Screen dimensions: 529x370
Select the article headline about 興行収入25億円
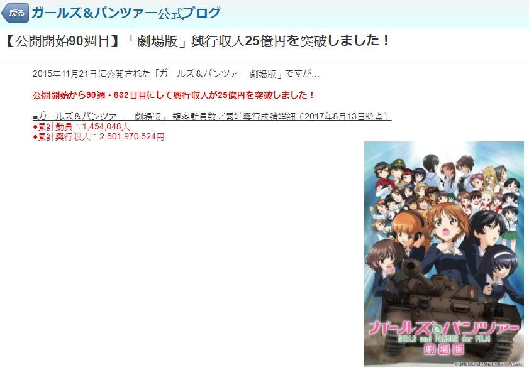[x=197, y=41]
